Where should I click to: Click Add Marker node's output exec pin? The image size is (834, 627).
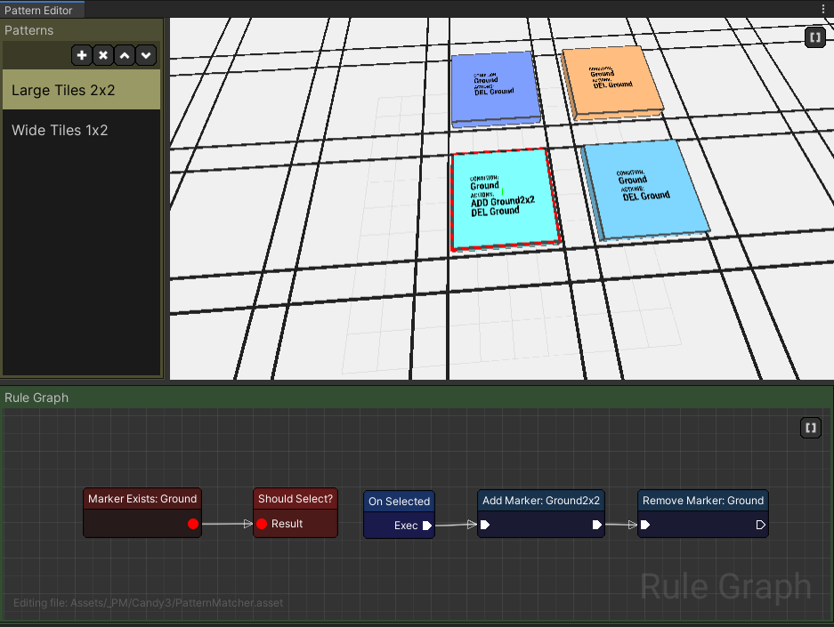point(596,525)
